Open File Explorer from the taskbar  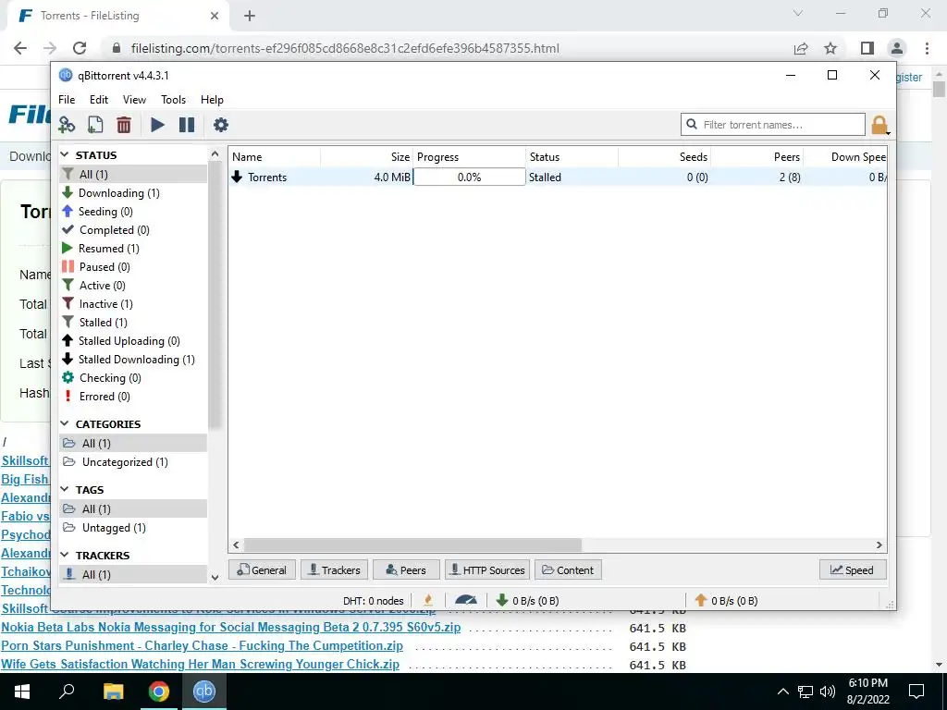pos(113,692)
